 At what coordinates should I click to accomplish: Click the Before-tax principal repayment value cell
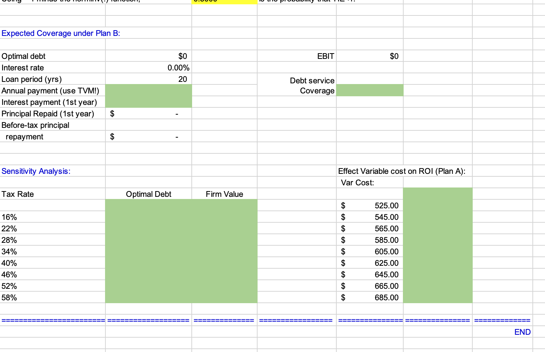(x=148, y=136)
